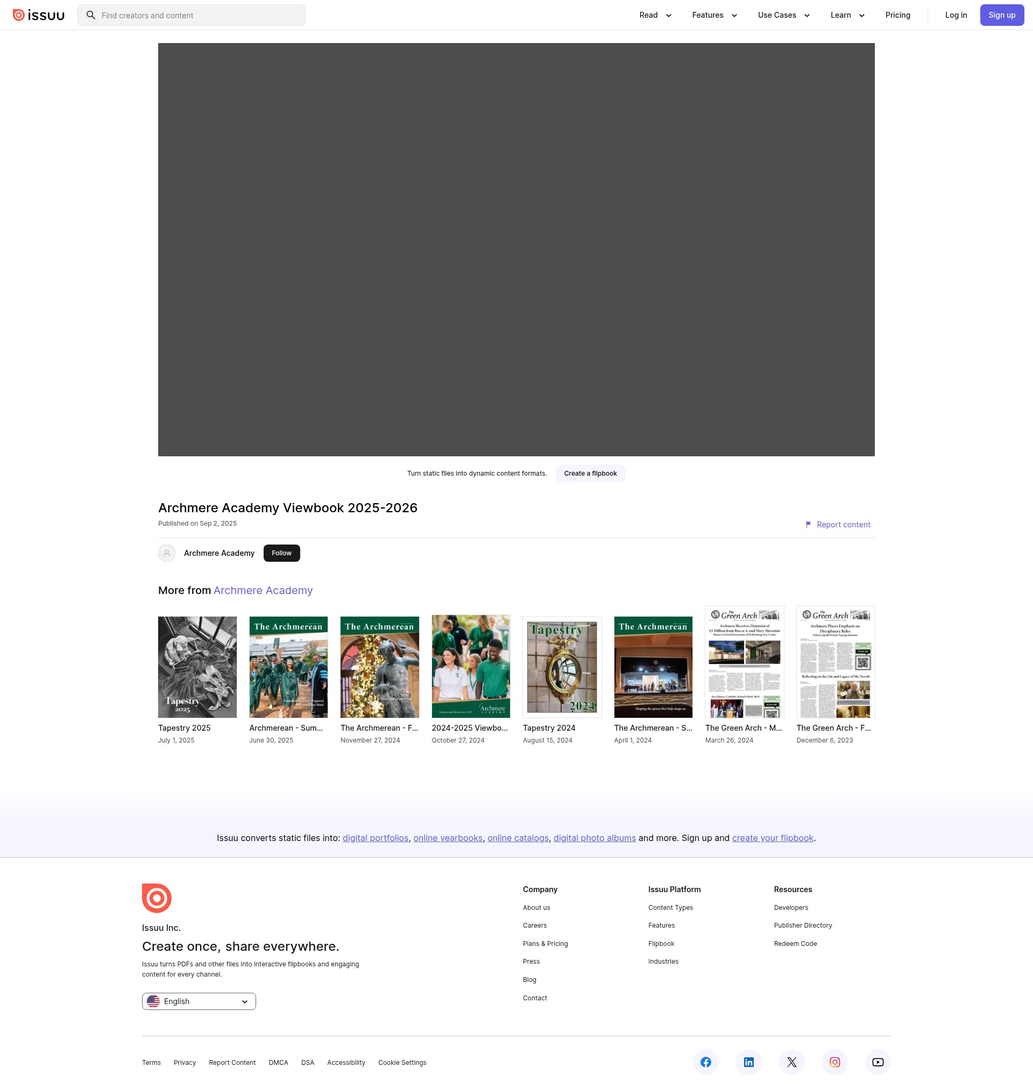The width and height of the screenshot is (1033, 1088).
Task: Open Press footer link
Action: coord(532,962)
